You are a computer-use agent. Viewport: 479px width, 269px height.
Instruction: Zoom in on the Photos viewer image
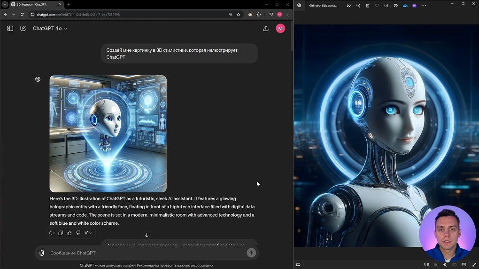point(445,265)
